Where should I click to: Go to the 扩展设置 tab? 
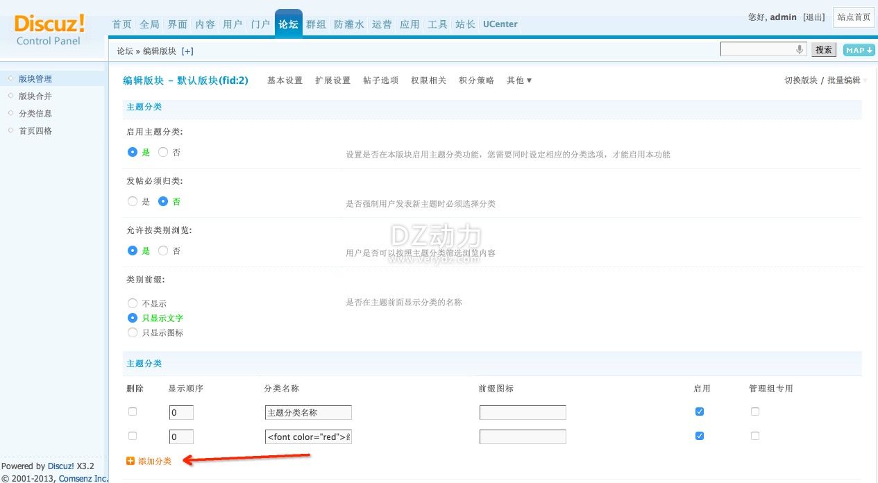click(332, 80)
